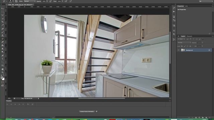Select the Spot Healing Brush tool
Image resolution: width=214 pixels, height=120 pixels.
2,29
